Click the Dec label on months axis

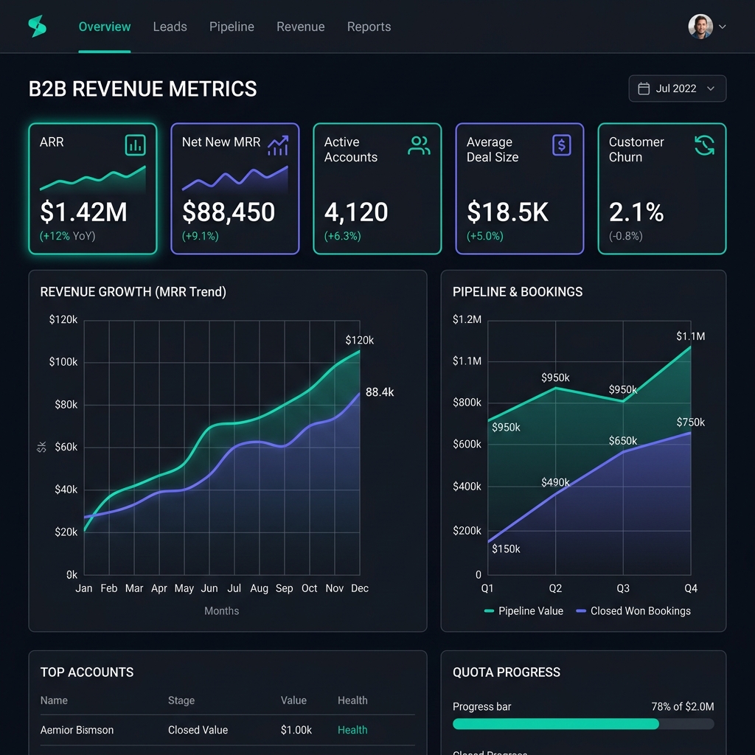[360, 588]
